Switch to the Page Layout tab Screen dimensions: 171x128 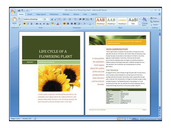click(x=41, y=14)
